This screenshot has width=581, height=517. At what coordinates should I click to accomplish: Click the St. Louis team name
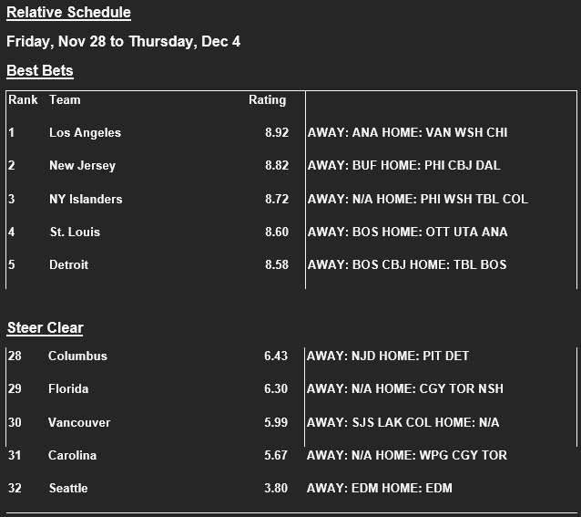tap(75, 232)
